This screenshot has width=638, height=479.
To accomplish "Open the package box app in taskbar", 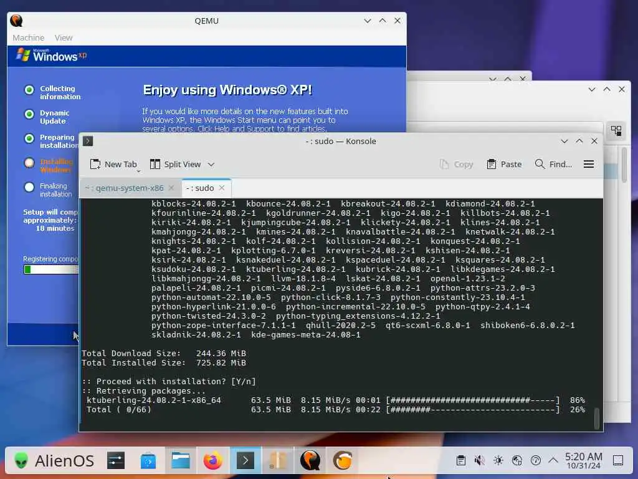I will click(278, 461).
